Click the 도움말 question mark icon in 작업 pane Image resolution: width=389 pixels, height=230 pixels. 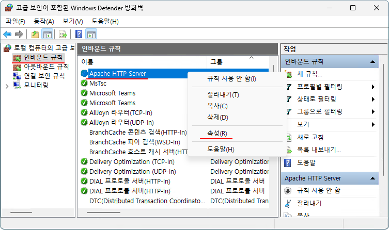pyautogui.click(x=288, y=162)
